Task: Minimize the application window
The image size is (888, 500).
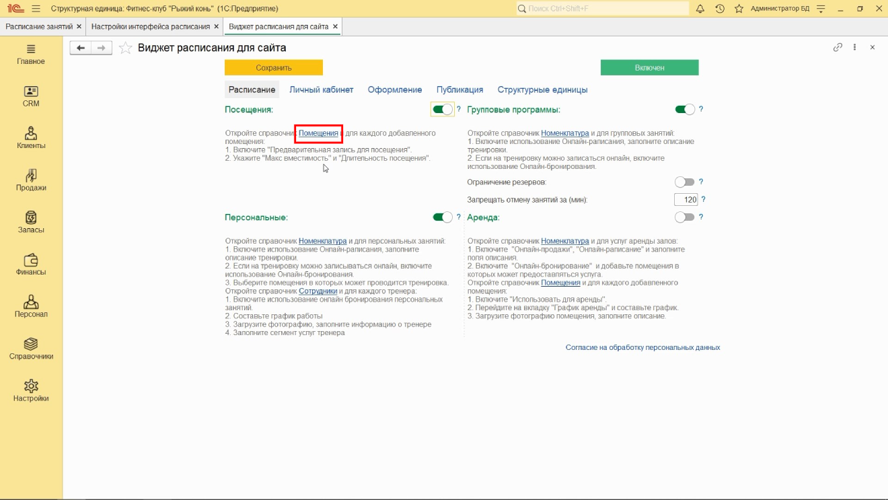Action: coord(841,9)
